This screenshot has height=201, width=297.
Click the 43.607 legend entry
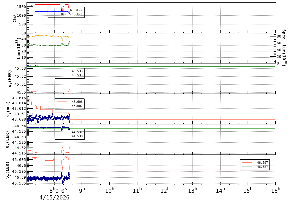pyautogui.click(x=77, y=106)
